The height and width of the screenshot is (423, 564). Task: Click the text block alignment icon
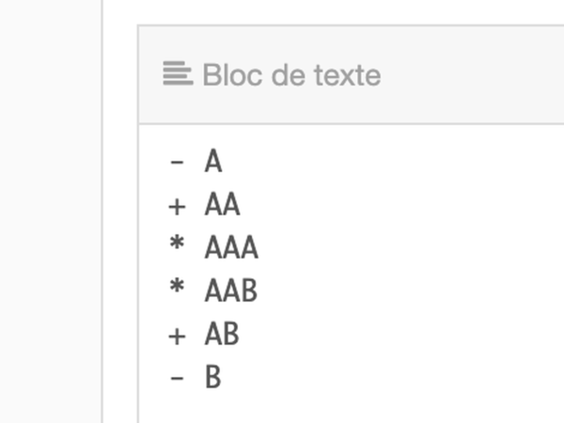[x=178, y=73]
